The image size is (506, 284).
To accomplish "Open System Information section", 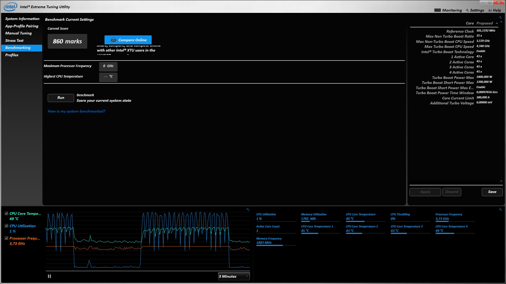I will point(22,19).
